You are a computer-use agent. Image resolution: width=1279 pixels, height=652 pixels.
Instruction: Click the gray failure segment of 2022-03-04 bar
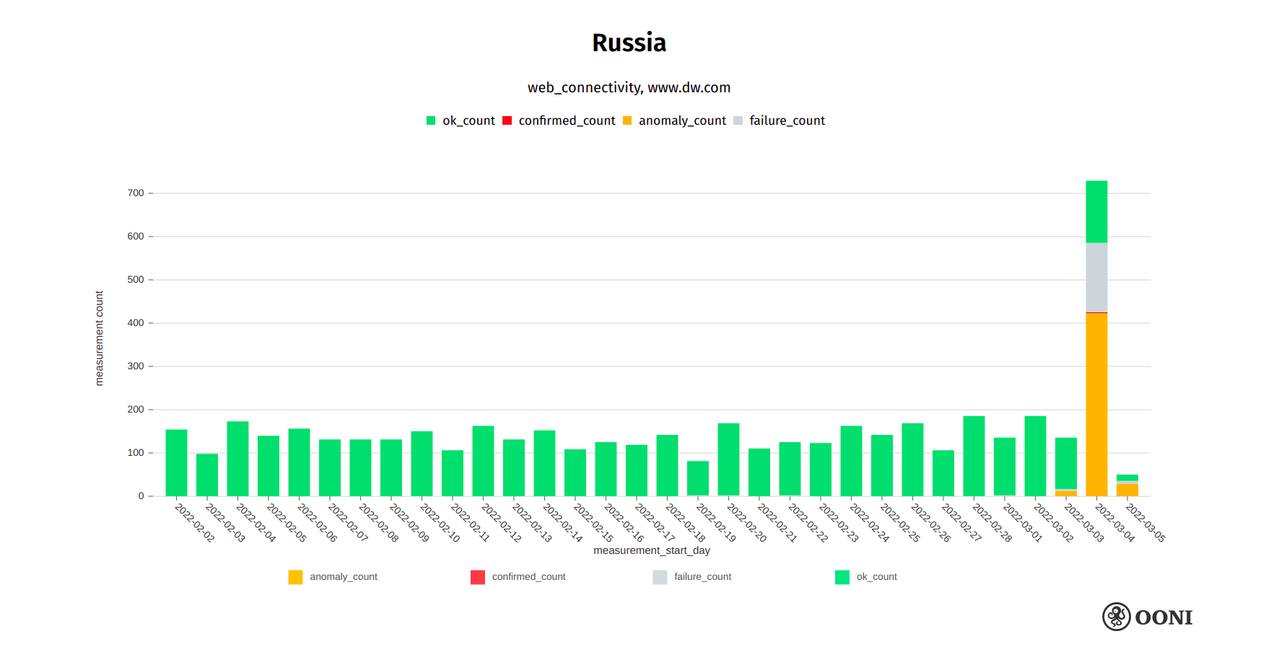[x=1096, y=278]
